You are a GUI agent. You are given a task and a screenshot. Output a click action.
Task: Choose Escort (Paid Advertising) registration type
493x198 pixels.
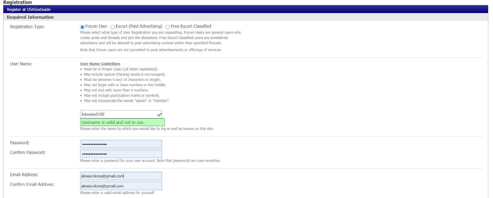(x=113, y=27)
